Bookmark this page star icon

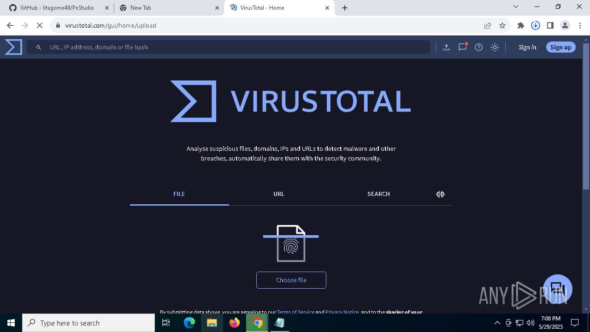coord(502,25)
